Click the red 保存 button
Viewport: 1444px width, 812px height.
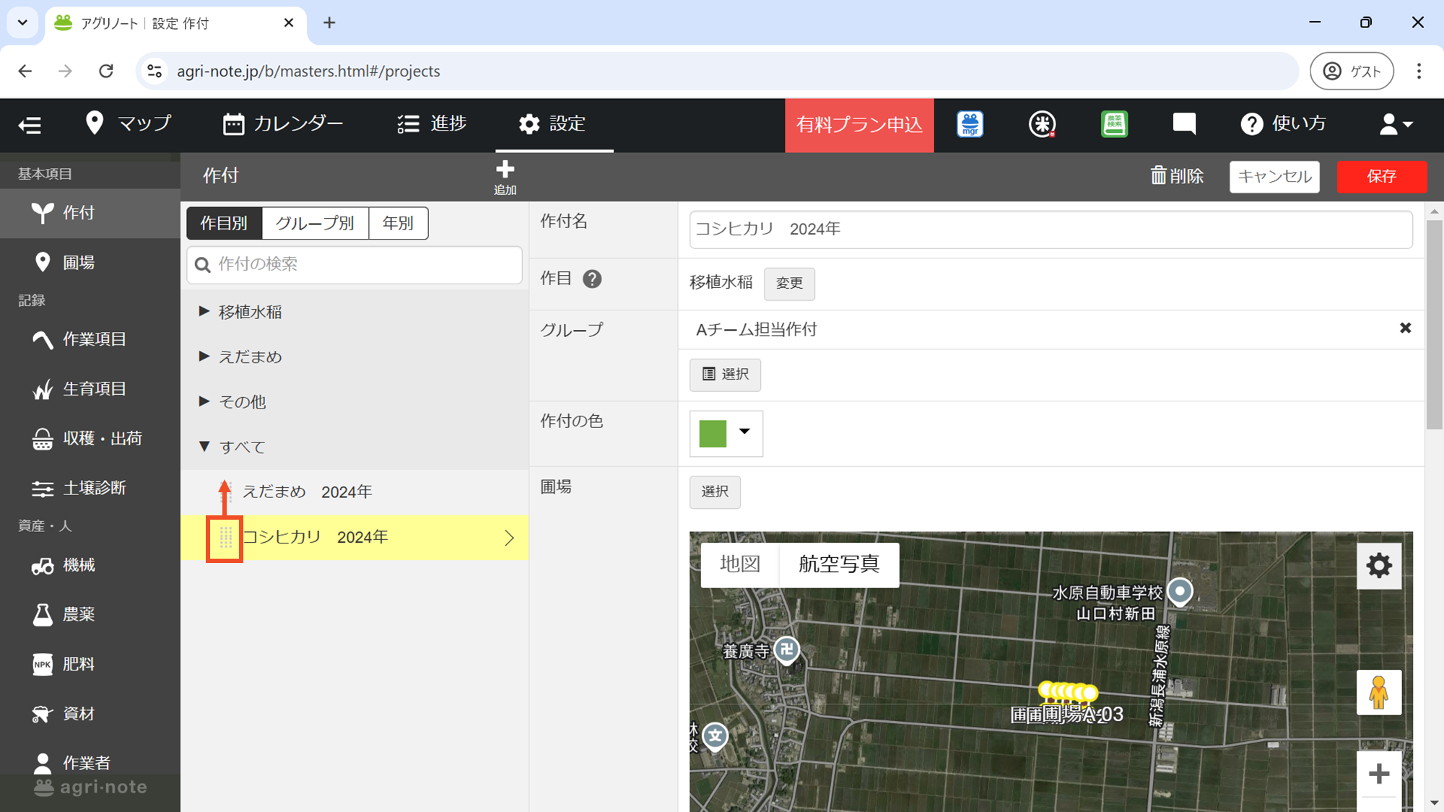coord(1380,176)
